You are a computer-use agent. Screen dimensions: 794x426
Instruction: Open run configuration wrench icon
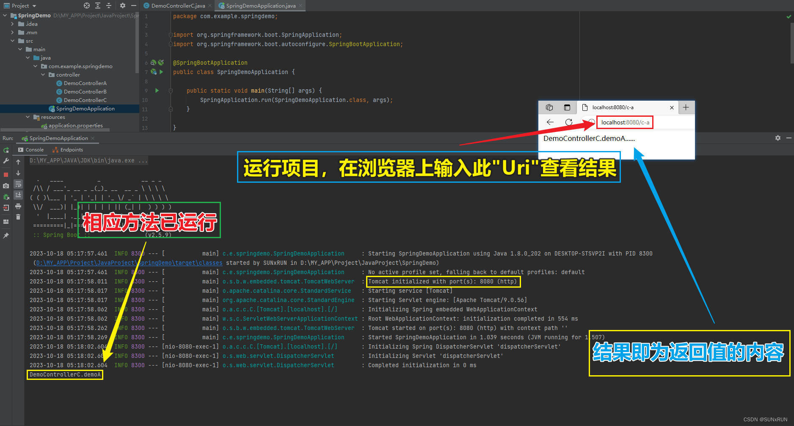[x=6, y=161]
